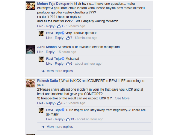The image size is (180, 135).
Task: Open Mohan Teja Dokuparthi's profile name link
Action: coord(55,4)
